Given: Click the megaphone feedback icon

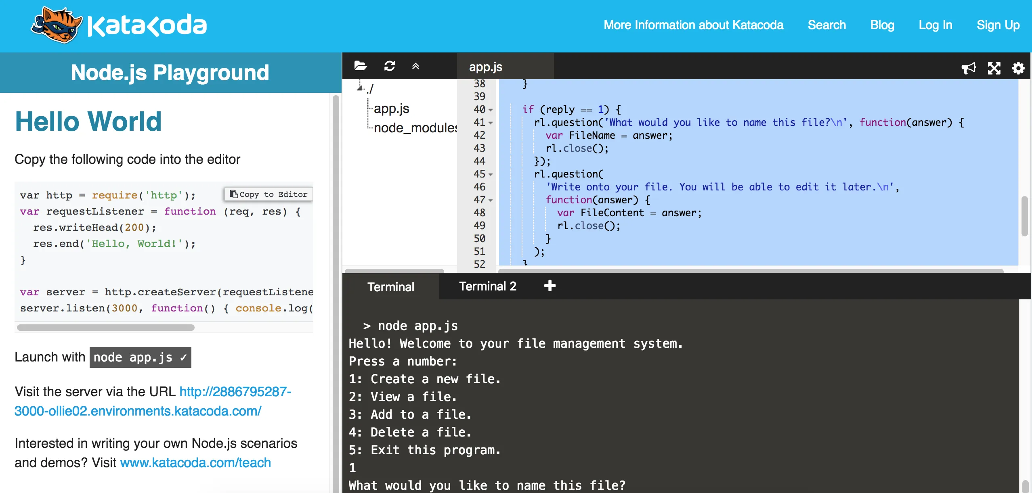Looking at the screenshot, I should point(968,68).
